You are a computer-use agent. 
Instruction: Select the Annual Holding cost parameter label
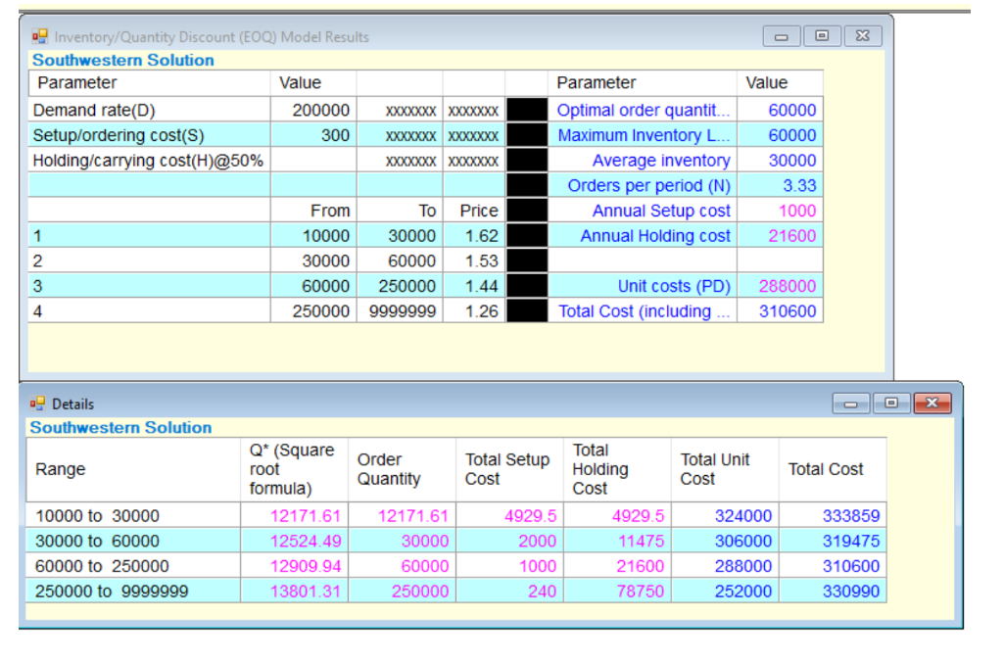[654, 236]
